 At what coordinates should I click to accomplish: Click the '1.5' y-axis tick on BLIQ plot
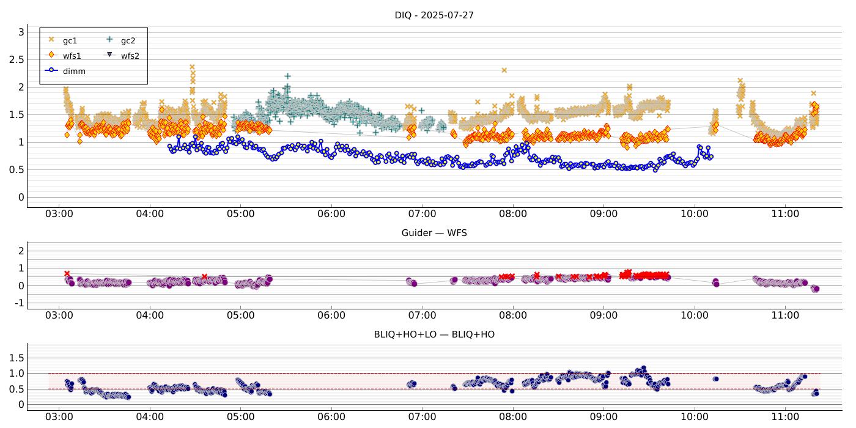pos(15,358)
